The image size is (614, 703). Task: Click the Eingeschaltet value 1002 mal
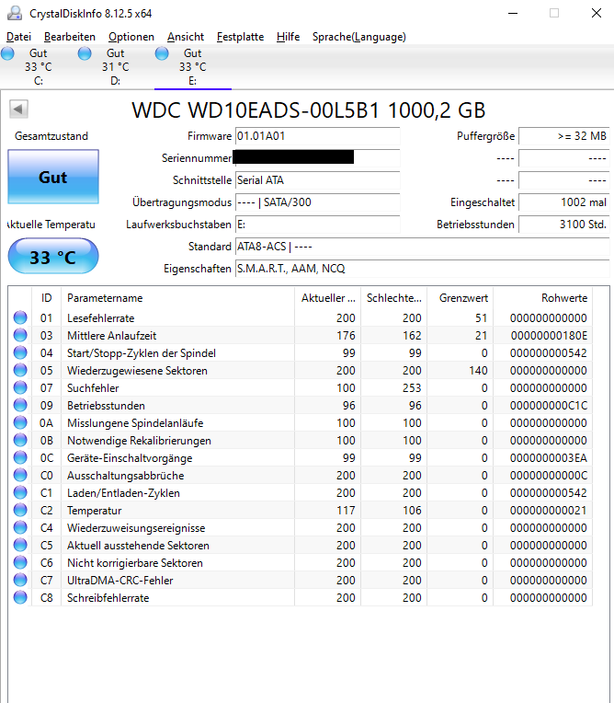[563, 202]
